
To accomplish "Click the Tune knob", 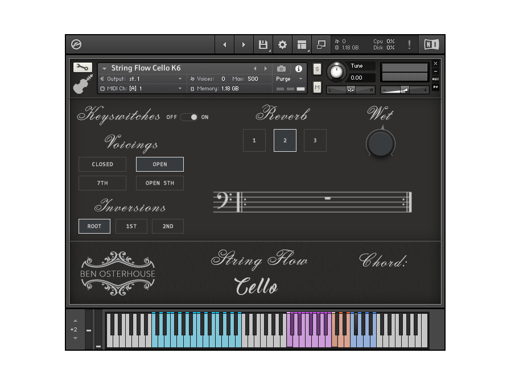I will tap(336, 72).
